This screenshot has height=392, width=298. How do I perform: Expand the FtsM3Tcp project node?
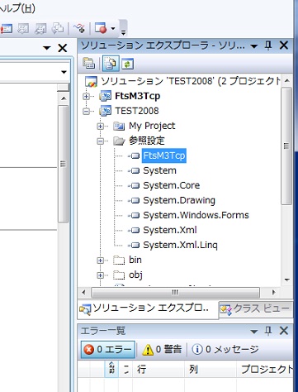[87, 96]
